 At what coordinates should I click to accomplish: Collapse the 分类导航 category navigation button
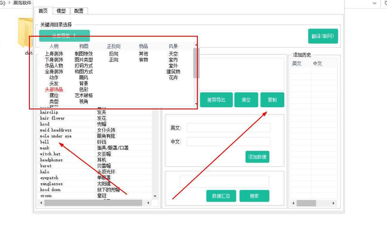64,35
